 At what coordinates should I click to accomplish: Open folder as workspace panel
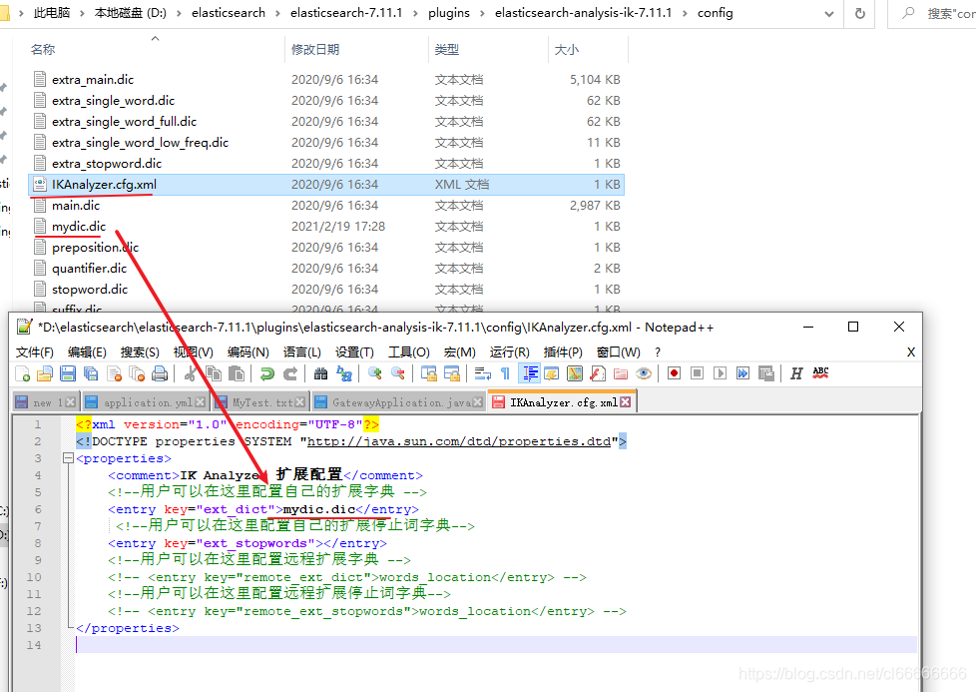(621, 373)
